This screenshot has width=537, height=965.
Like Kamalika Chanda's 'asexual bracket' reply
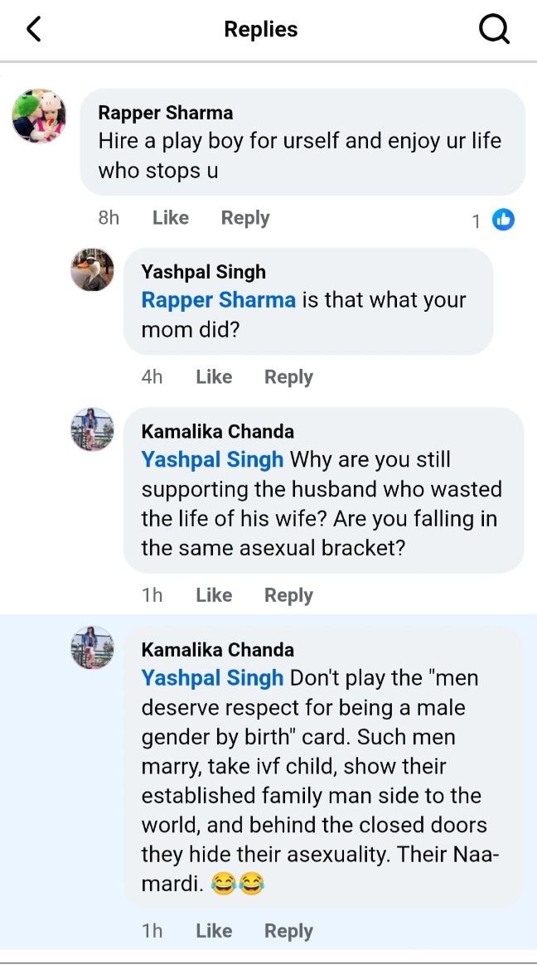[x=214, y=595]
